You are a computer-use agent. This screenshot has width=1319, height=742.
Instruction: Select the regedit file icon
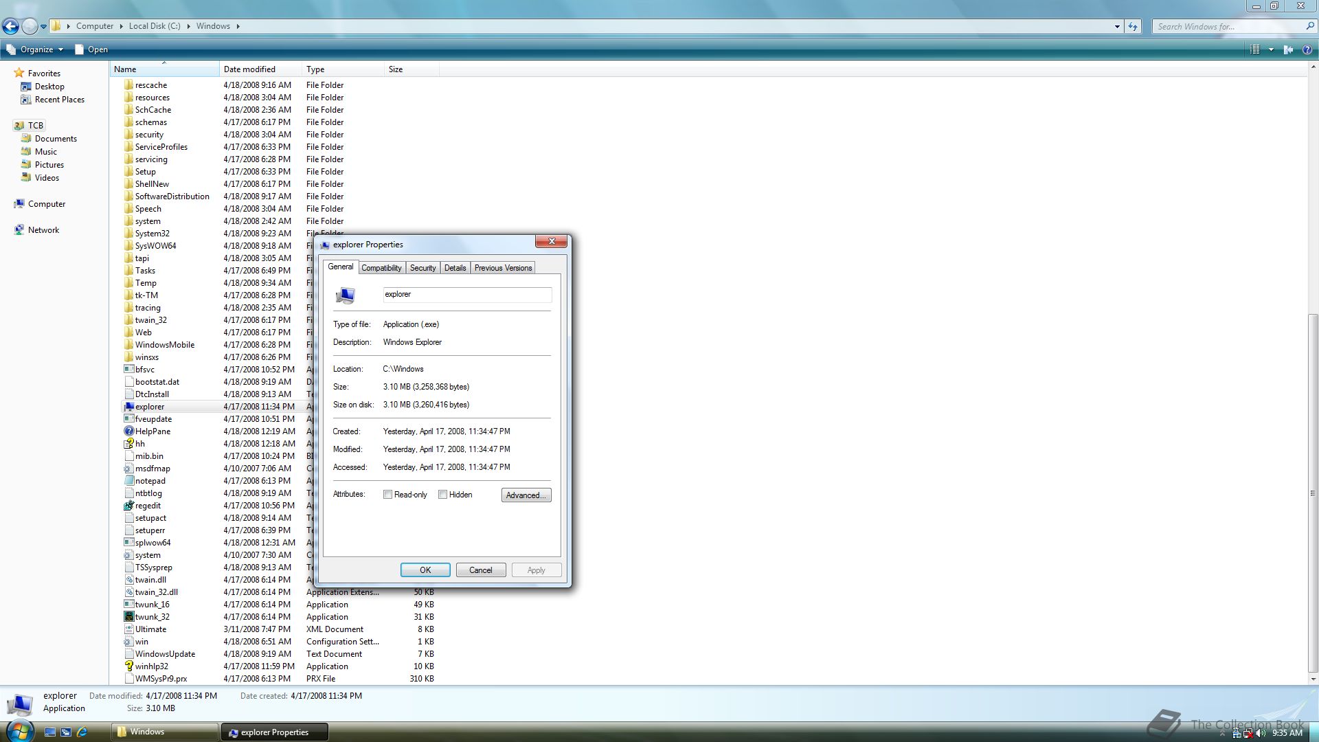(128, 506)
